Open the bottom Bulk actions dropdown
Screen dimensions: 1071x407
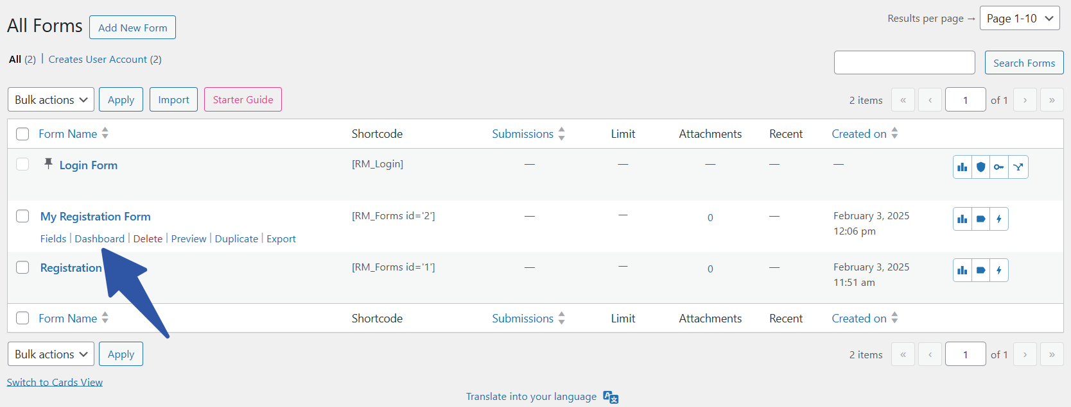[51, 354]
